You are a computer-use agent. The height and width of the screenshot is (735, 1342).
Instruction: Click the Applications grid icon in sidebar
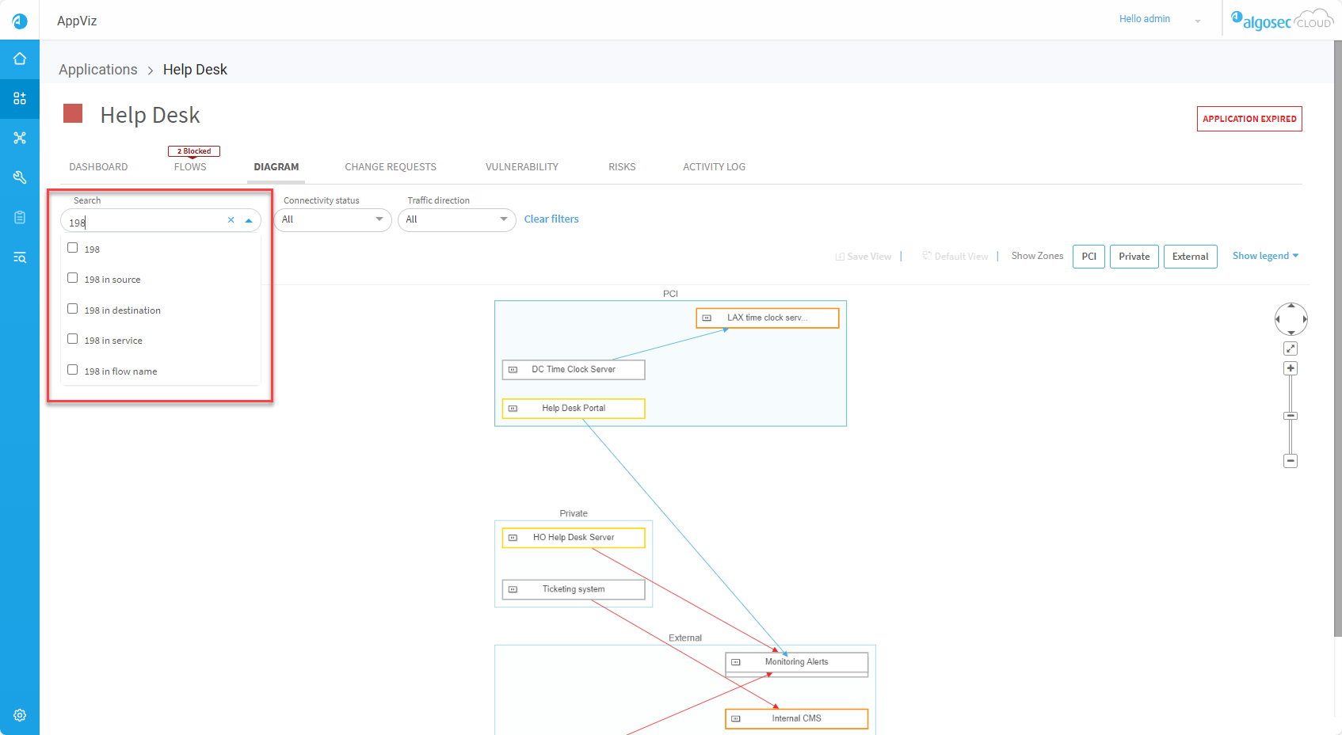(x=20, y=98)
